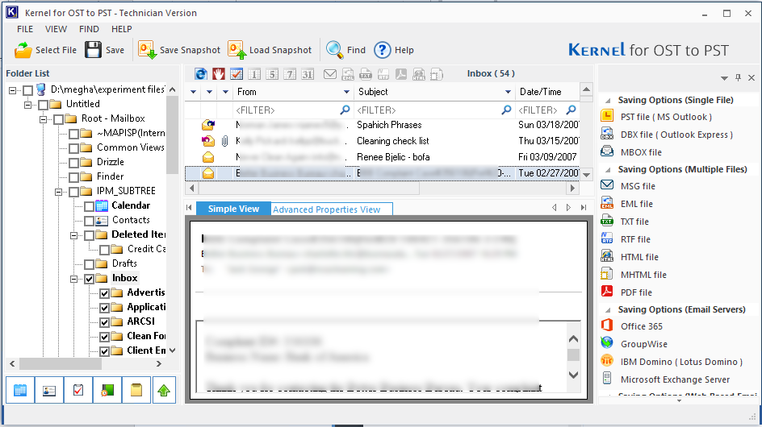Viewport: 762px width, 427px height.
Task: Open the tasks checkmark button below folder list
Action: 78,390
